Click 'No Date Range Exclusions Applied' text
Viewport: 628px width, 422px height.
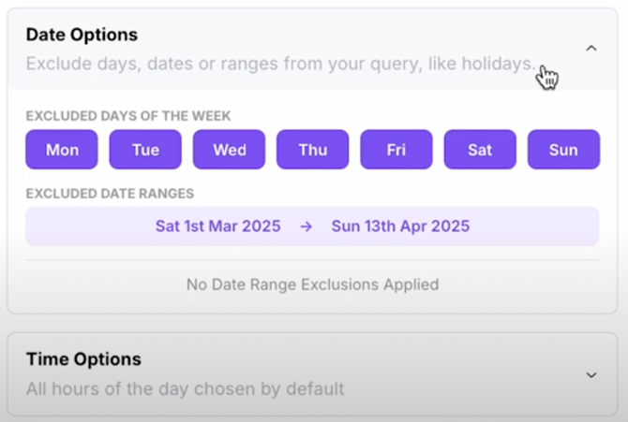point(312,284)
